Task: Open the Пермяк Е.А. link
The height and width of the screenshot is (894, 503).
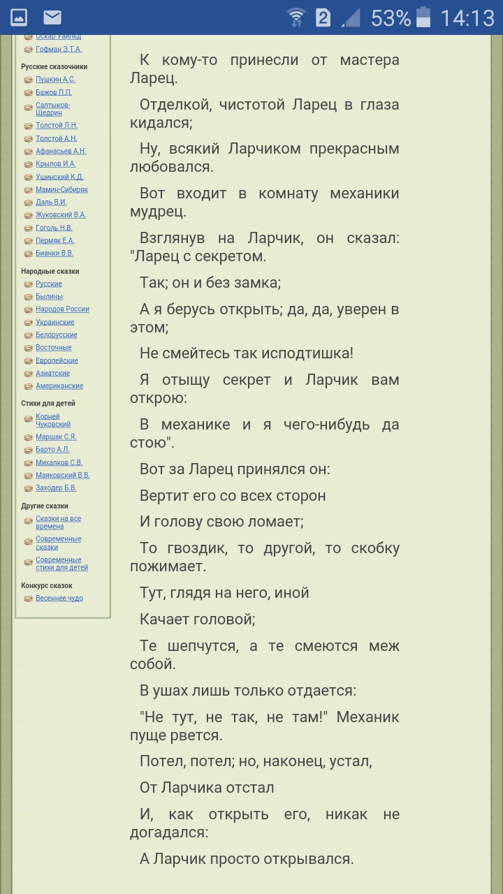Action: pyautogui.click(x=54, y=240)
